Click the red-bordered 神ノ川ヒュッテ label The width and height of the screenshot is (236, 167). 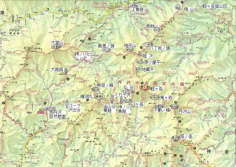(x=83, y=56)
